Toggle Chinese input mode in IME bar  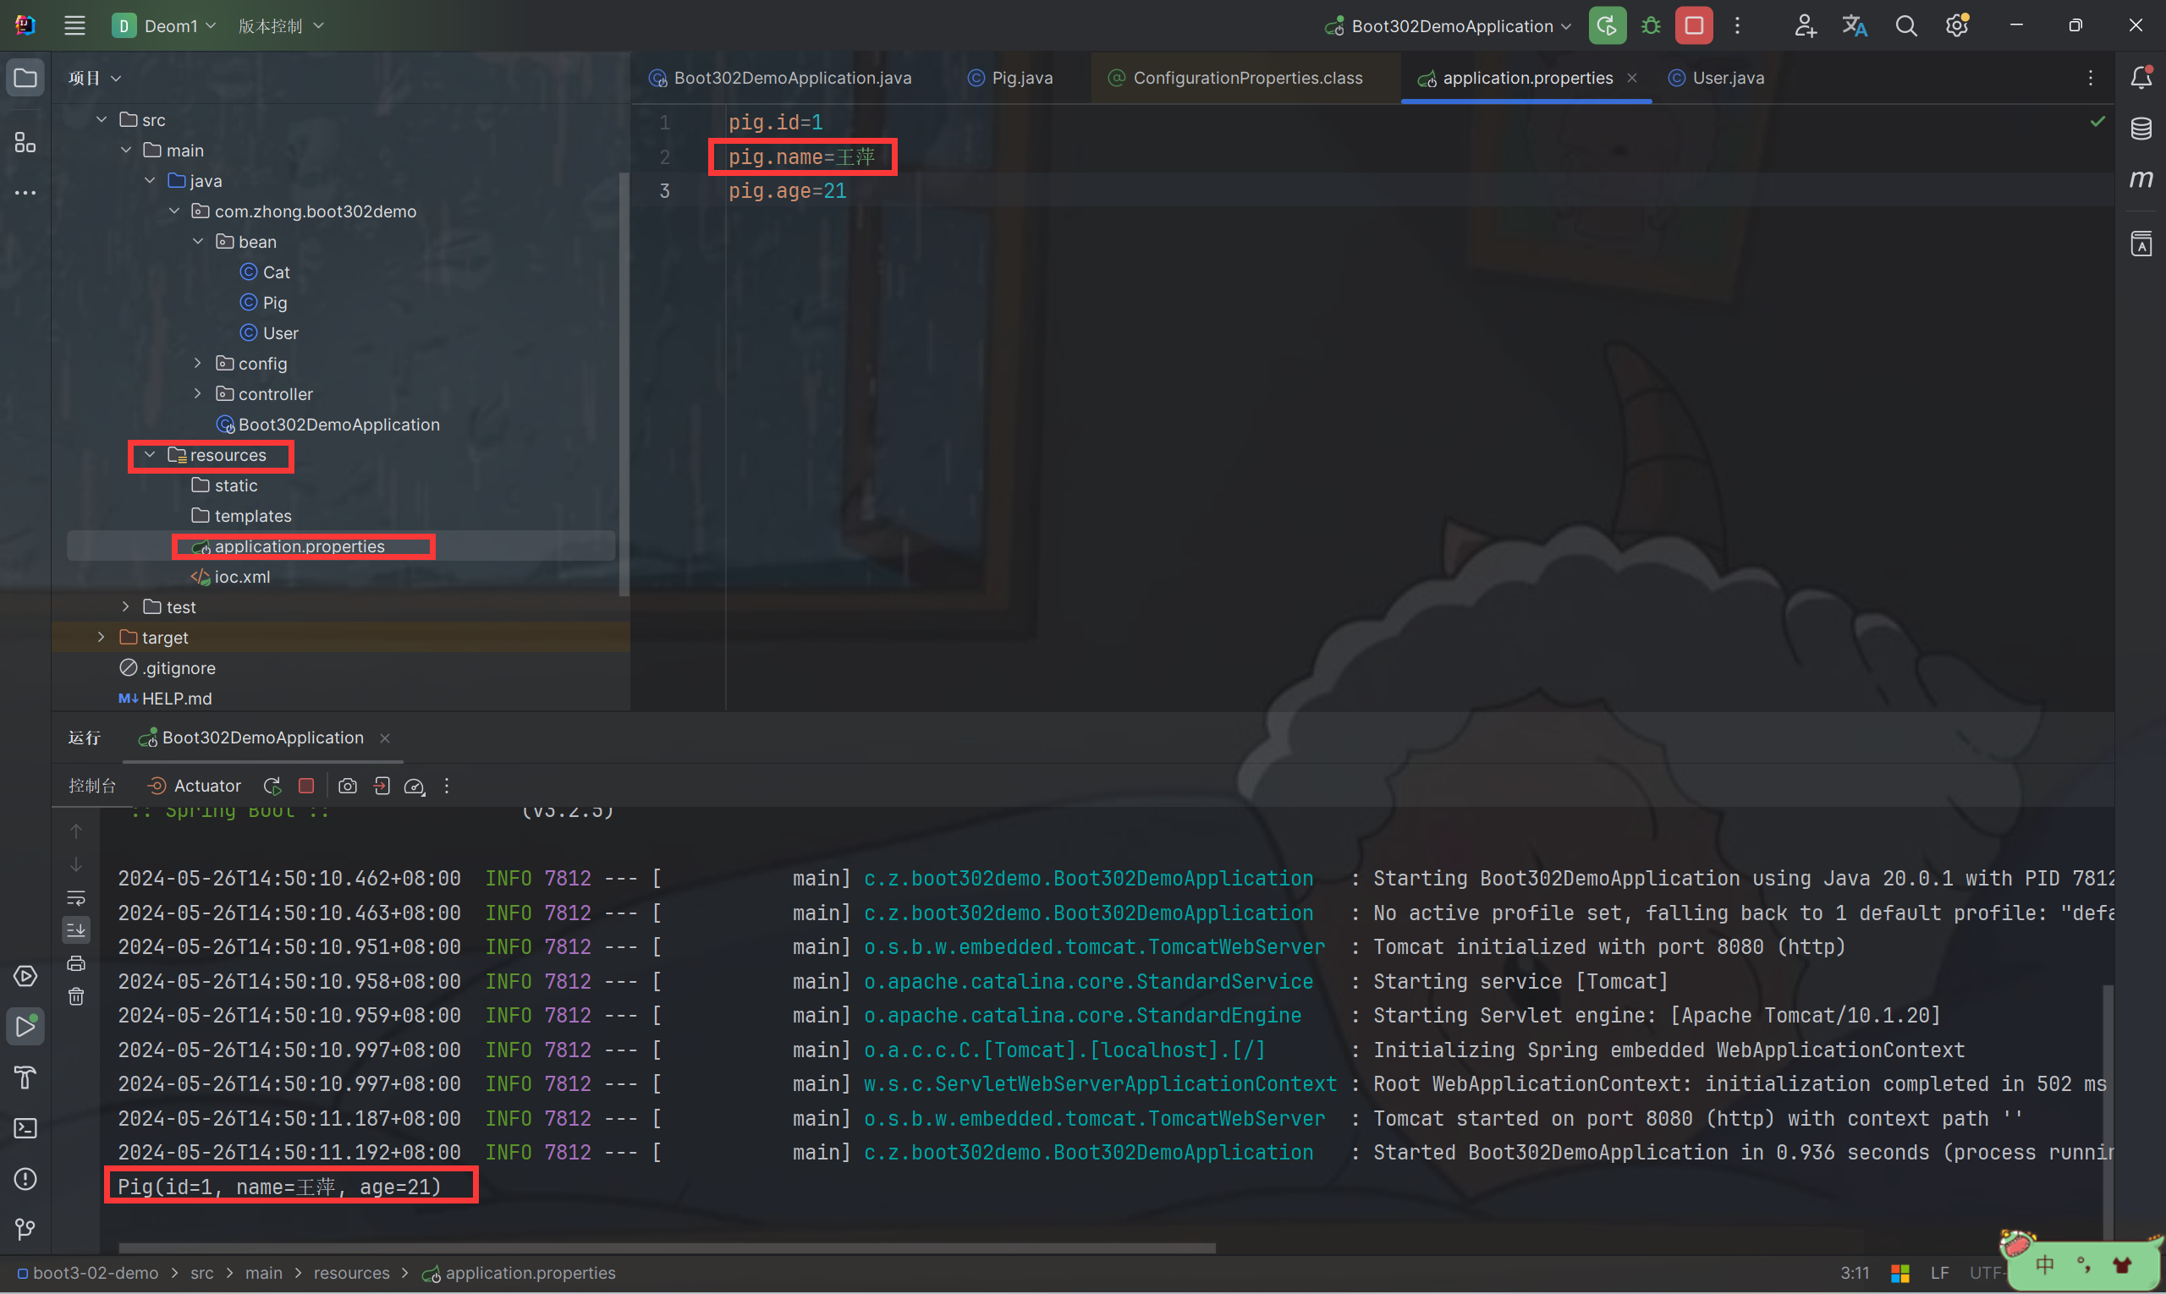pos(2045,1264)
